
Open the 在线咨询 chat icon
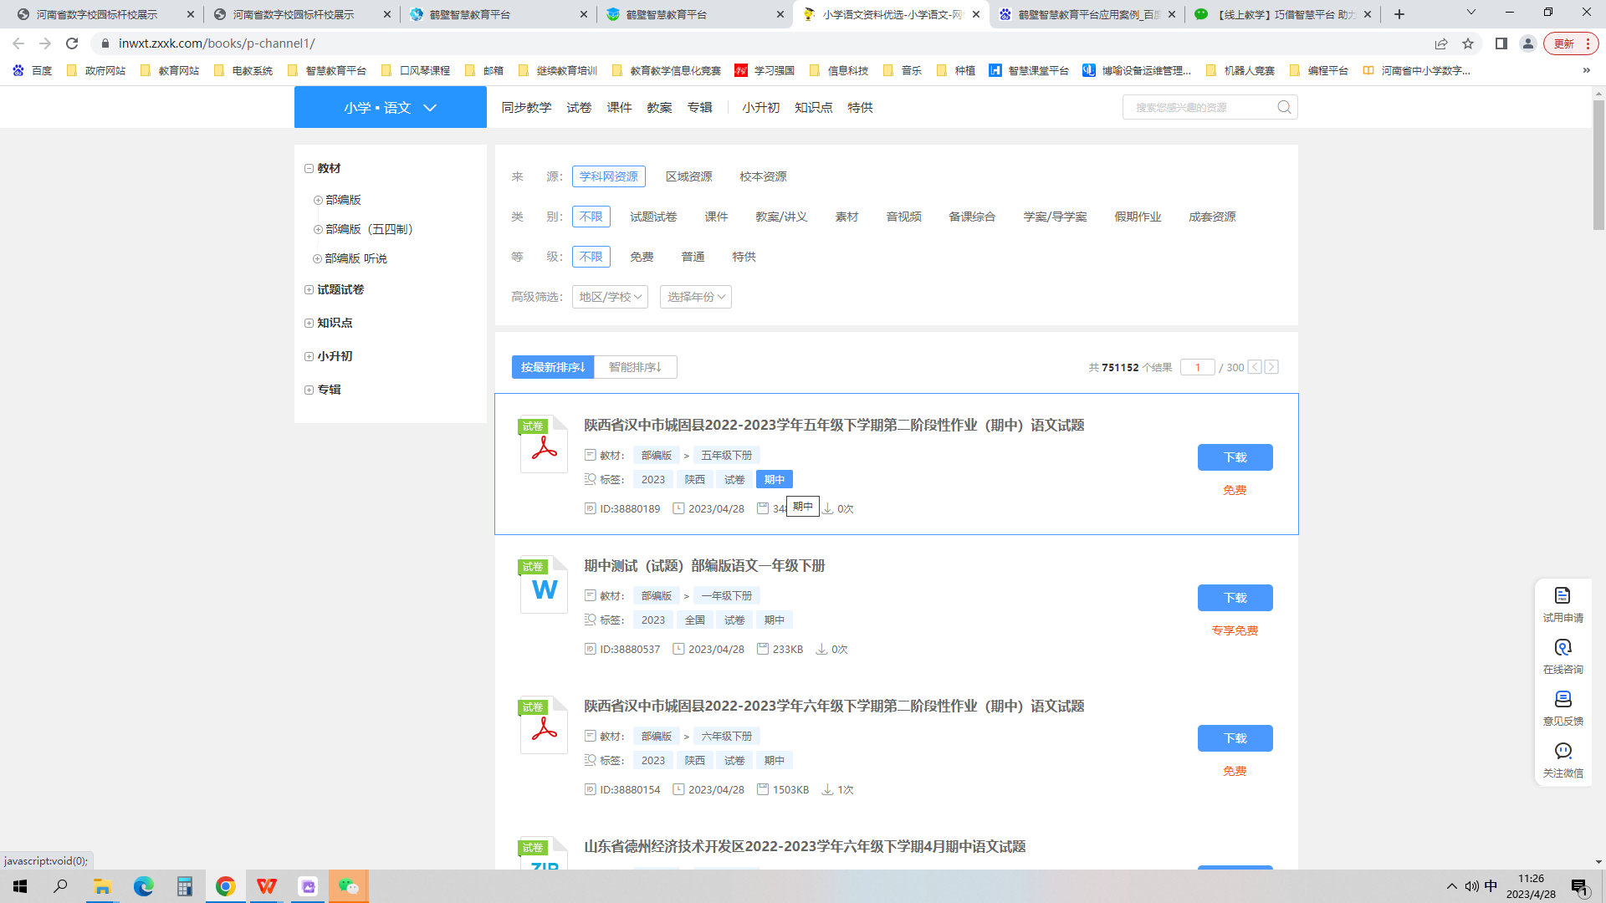point(1563,648)
